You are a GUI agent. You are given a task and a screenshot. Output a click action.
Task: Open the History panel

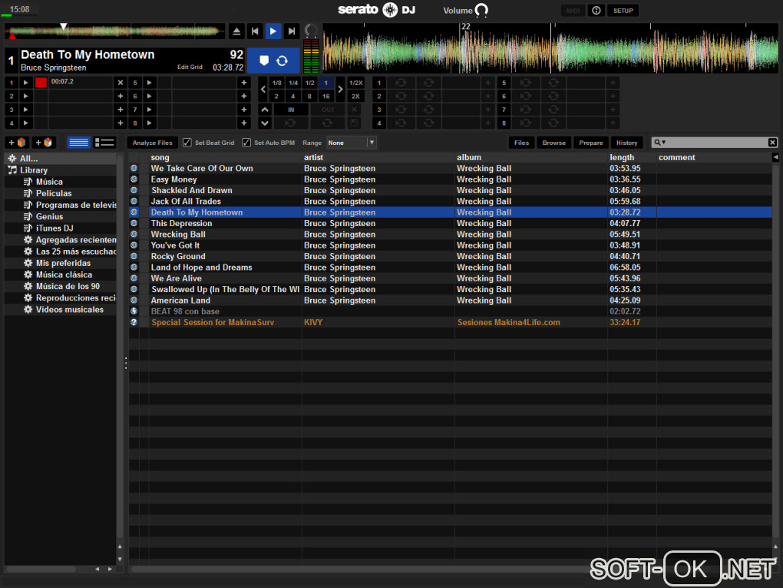pos(626,143)
